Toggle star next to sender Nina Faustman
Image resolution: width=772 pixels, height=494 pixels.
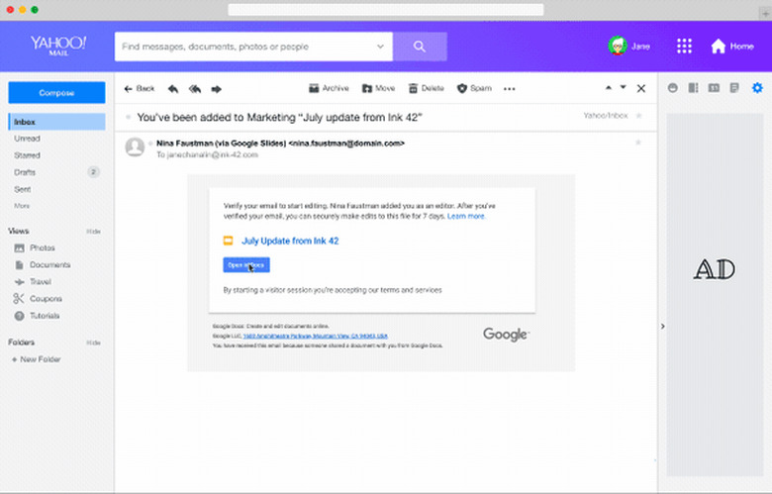click(x=638, y=143)
